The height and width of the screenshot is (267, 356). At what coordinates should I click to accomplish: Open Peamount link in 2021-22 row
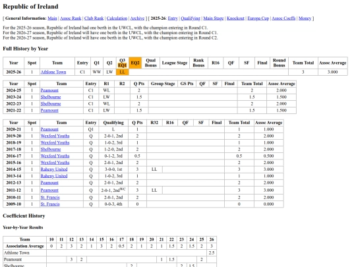click(49, 110)
